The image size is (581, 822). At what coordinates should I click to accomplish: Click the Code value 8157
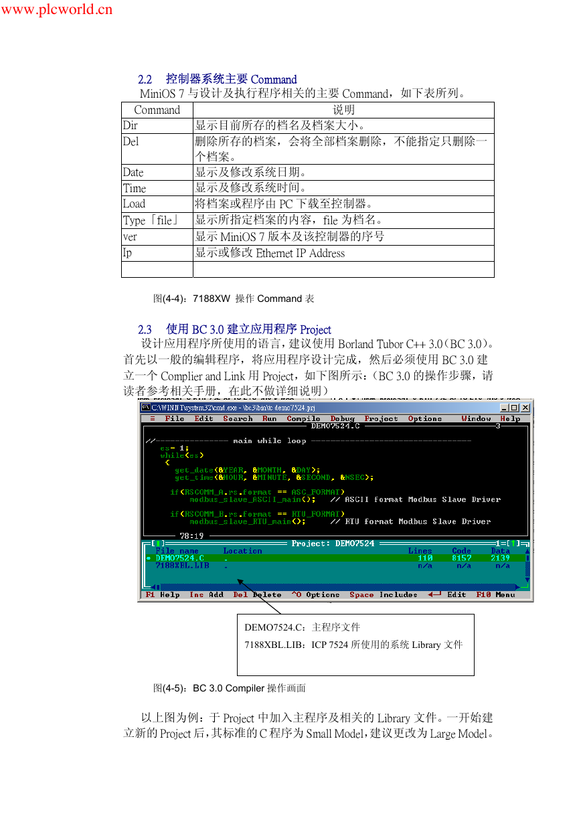(x=461, y=558)
